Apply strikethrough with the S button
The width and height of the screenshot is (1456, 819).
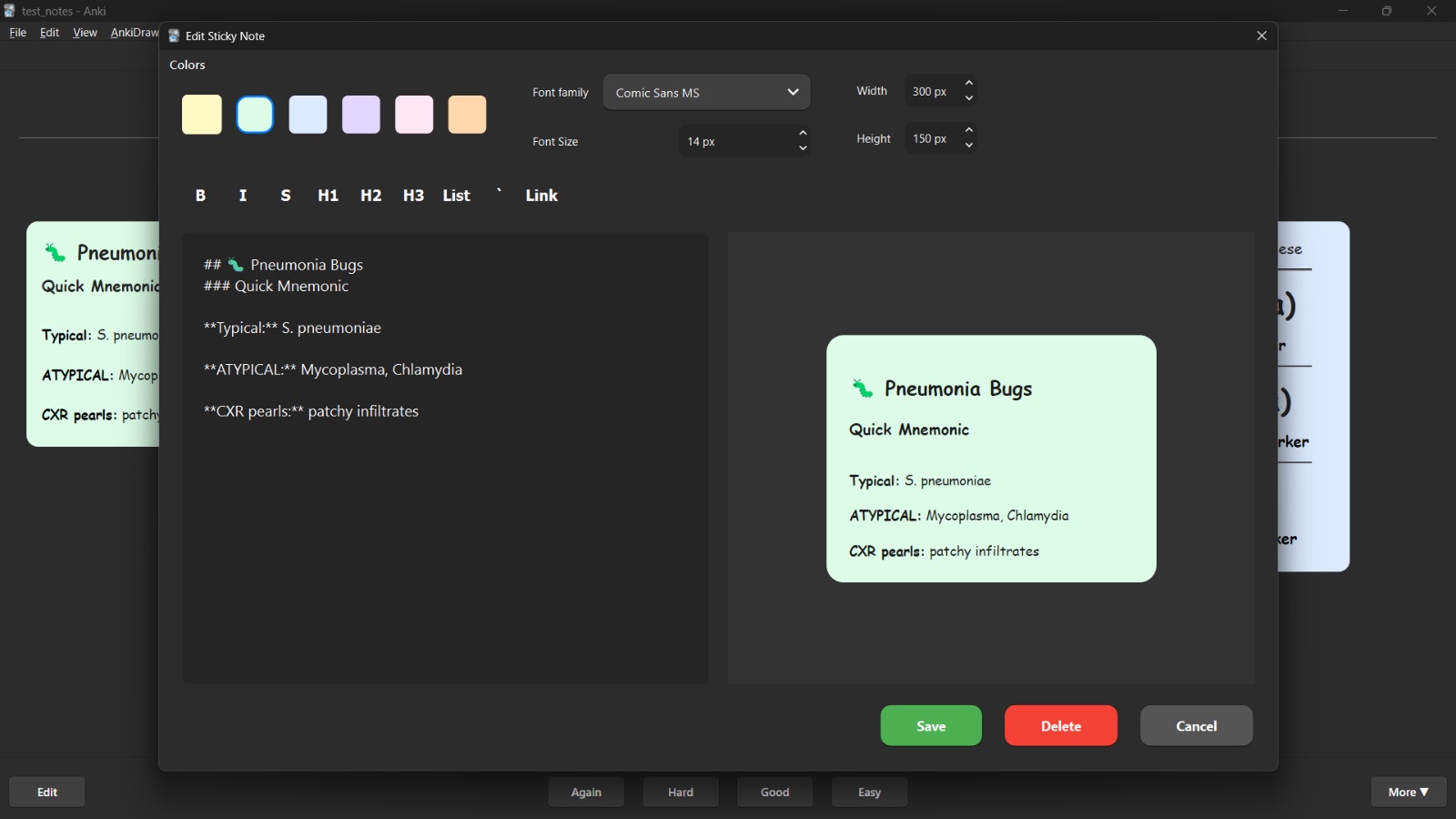[286, 196]
